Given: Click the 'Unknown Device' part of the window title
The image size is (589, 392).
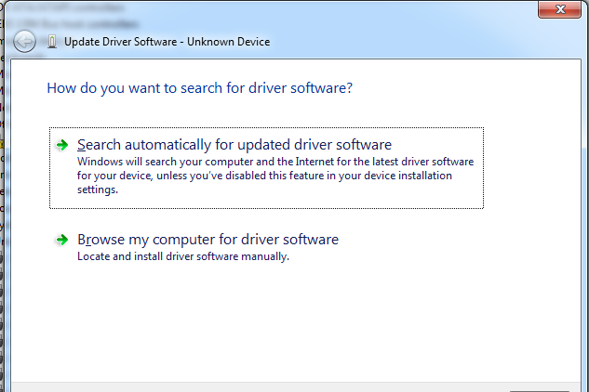Looking at the screenshot, I should coord(238,42).
